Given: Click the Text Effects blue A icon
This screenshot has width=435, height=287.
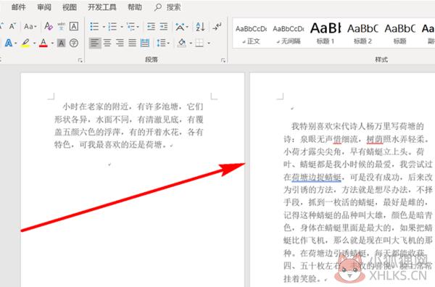Looking at the screenshot, I should click(x=9, y=43).
